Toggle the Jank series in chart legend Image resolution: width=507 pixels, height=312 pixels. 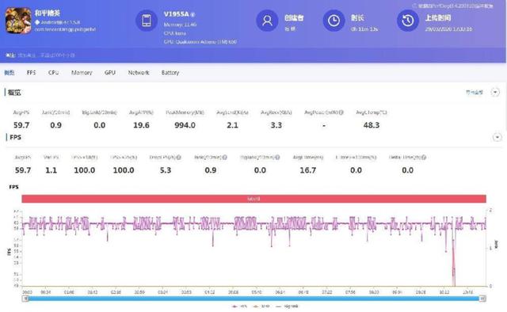pos(261,306)
